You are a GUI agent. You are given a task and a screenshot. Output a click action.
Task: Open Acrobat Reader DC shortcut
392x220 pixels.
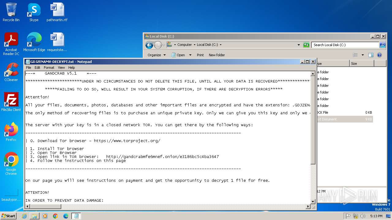pos(11,44)
